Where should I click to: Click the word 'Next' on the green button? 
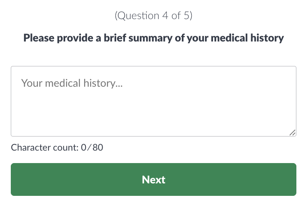pyautogui.click(x=154, y=180)
